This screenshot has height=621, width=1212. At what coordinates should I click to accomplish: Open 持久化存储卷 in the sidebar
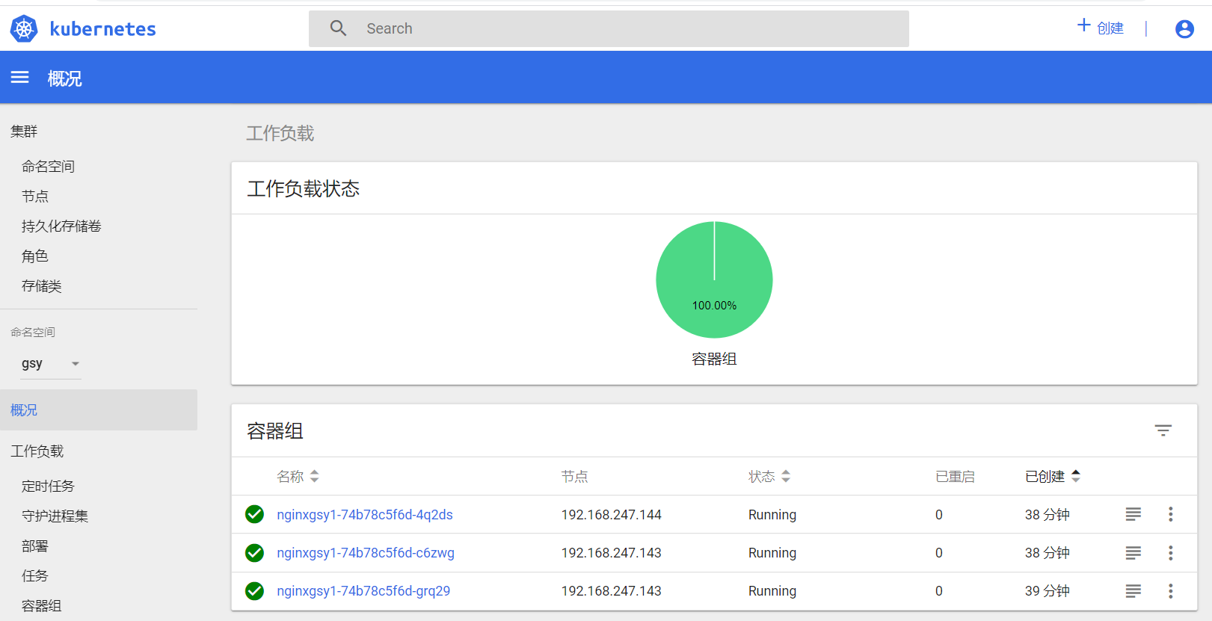click(x=61, y=226)
